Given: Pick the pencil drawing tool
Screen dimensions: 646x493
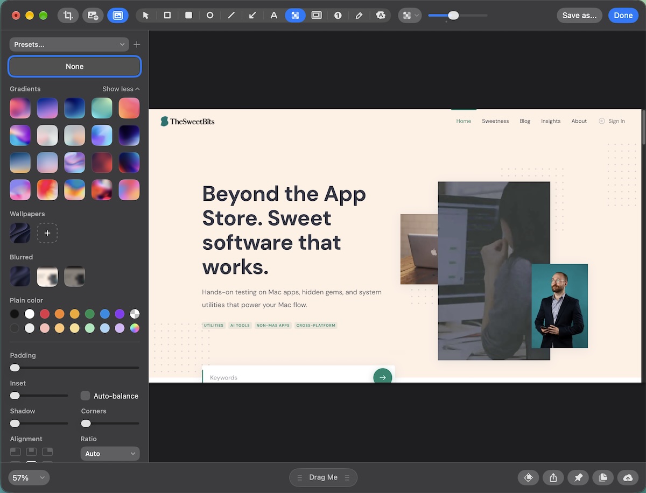Looking at the screenshot, I should click(359, 16).
